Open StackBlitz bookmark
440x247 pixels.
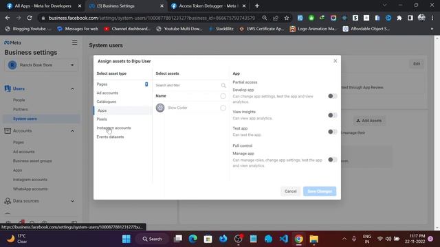pyautogui.click(x=221, y=29)
